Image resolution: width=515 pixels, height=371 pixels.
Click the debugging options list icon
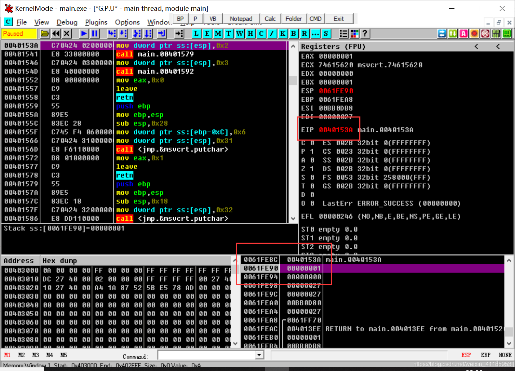coord(343,34)
